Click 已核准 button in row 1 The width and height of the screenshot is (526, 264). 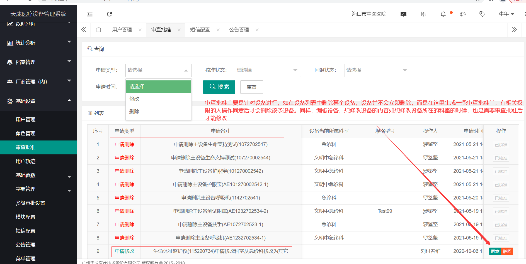(501, 145)
